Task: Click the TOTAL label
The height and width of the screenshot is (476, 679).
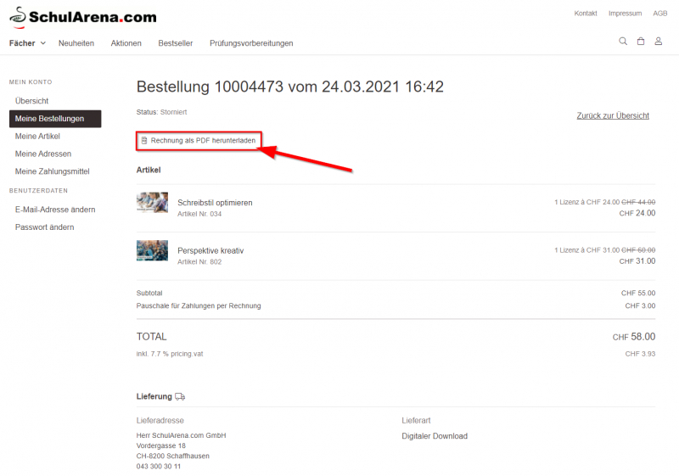Action: (152, 337)
